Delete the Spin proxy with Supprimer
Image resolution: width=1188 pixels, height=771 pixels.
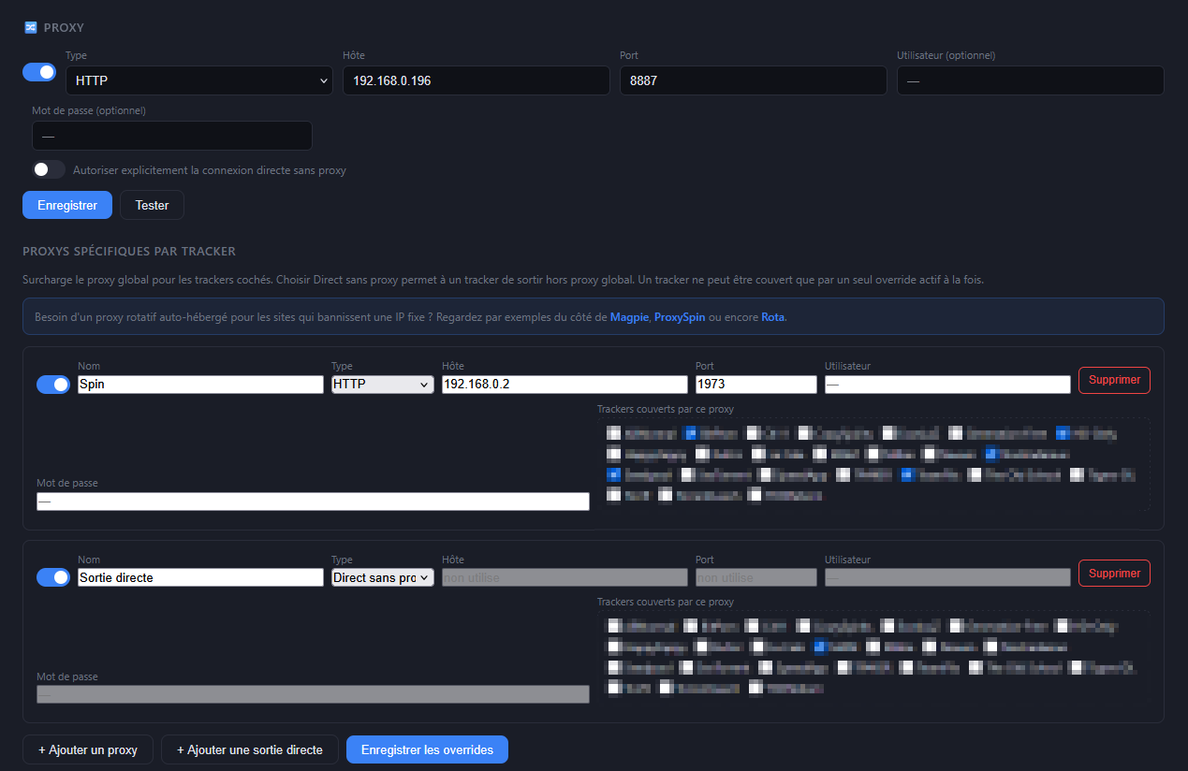click(x=1114, y=380)
